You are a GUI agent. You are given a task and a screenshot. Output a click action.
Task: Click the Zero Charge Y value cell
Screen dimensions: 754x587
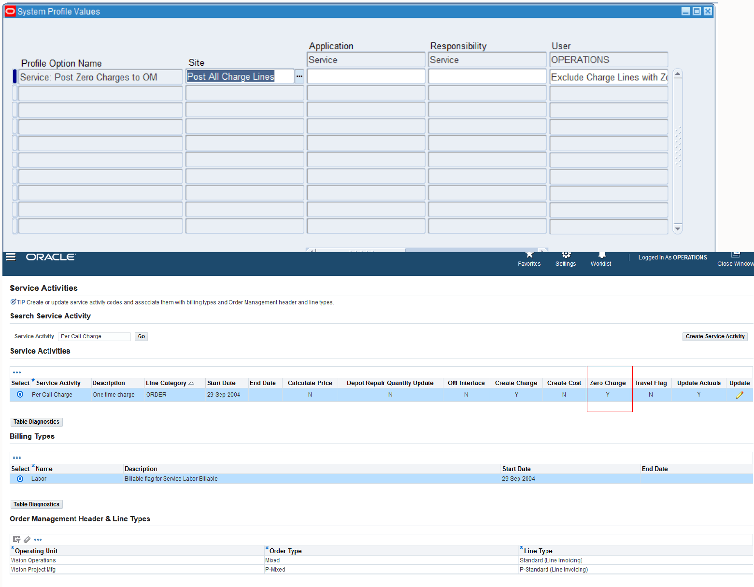[x=608, y=395]
